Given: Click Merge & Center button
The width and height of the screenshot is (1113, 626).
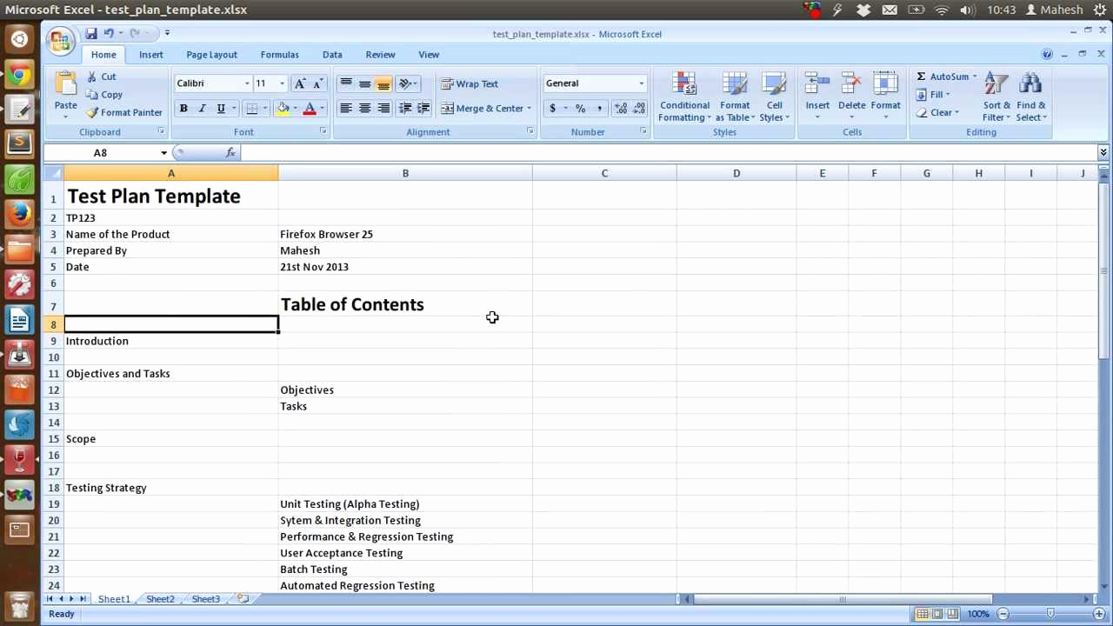Looking at the screenshot, I should tap(482, 109).
